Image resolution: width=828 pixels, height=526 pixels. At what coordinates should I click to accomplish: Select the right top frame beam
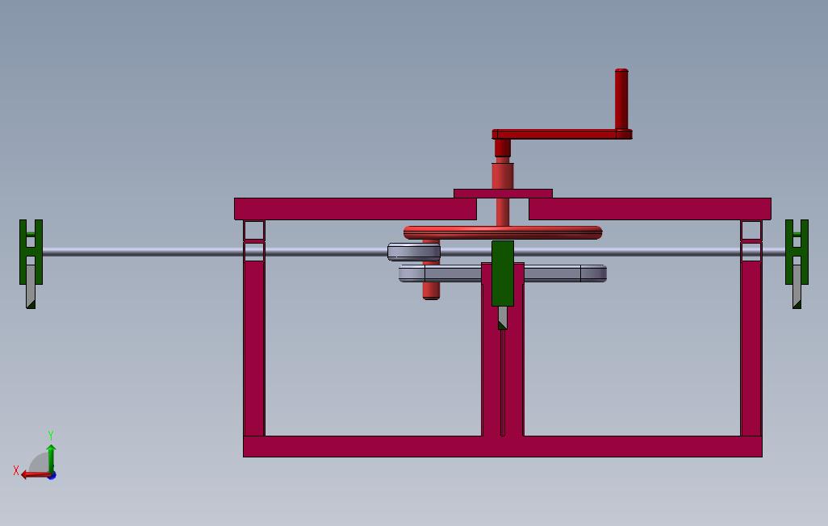pos(650,209)
